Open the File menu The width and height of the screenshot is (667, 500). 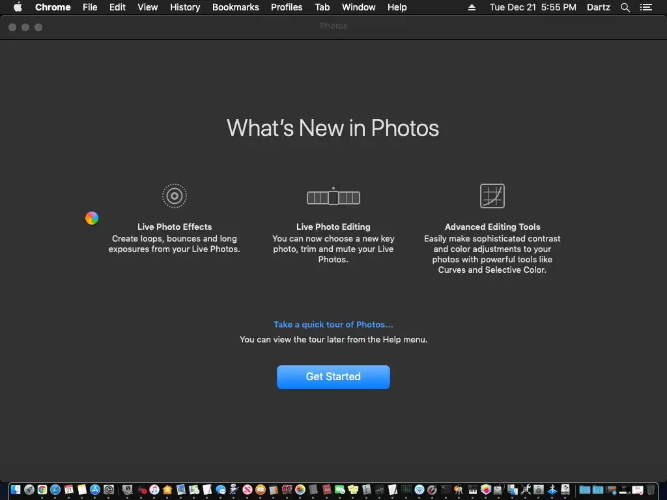tap(90, 7)
